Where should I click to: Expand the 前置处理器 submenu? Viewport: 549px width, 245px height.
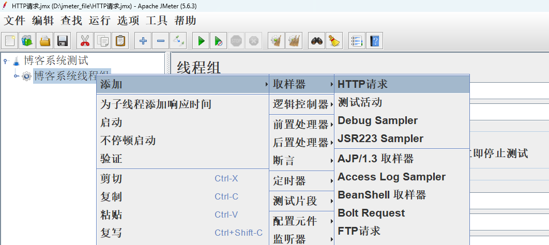point(302,124)
